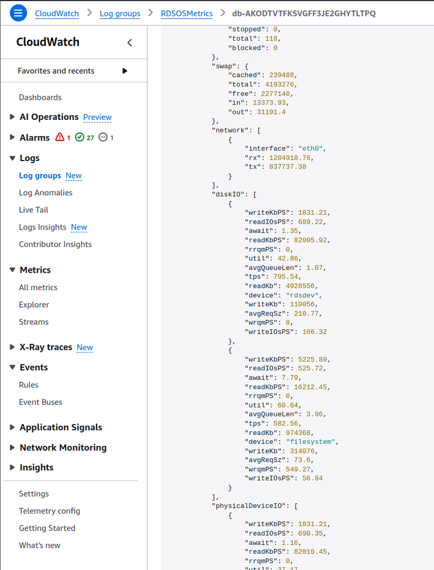Open Contributor Insights page
This screenshot has width=434, height=570.
55,244
